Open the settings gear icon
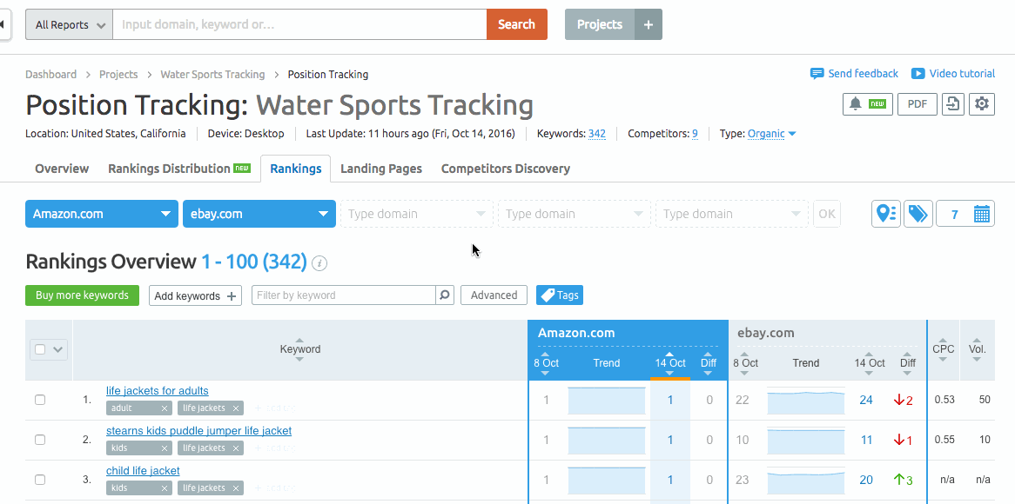 982,104
